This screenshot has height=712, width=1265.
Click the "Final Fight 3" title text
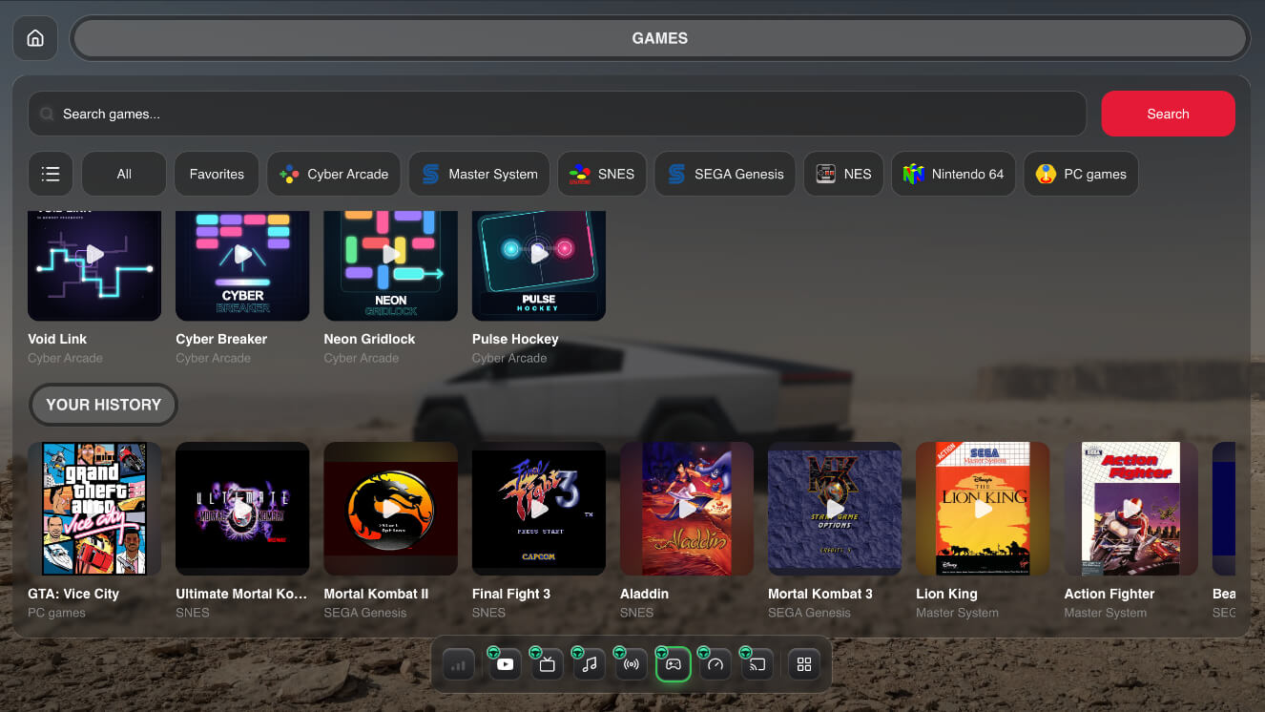tap(511, 594)
